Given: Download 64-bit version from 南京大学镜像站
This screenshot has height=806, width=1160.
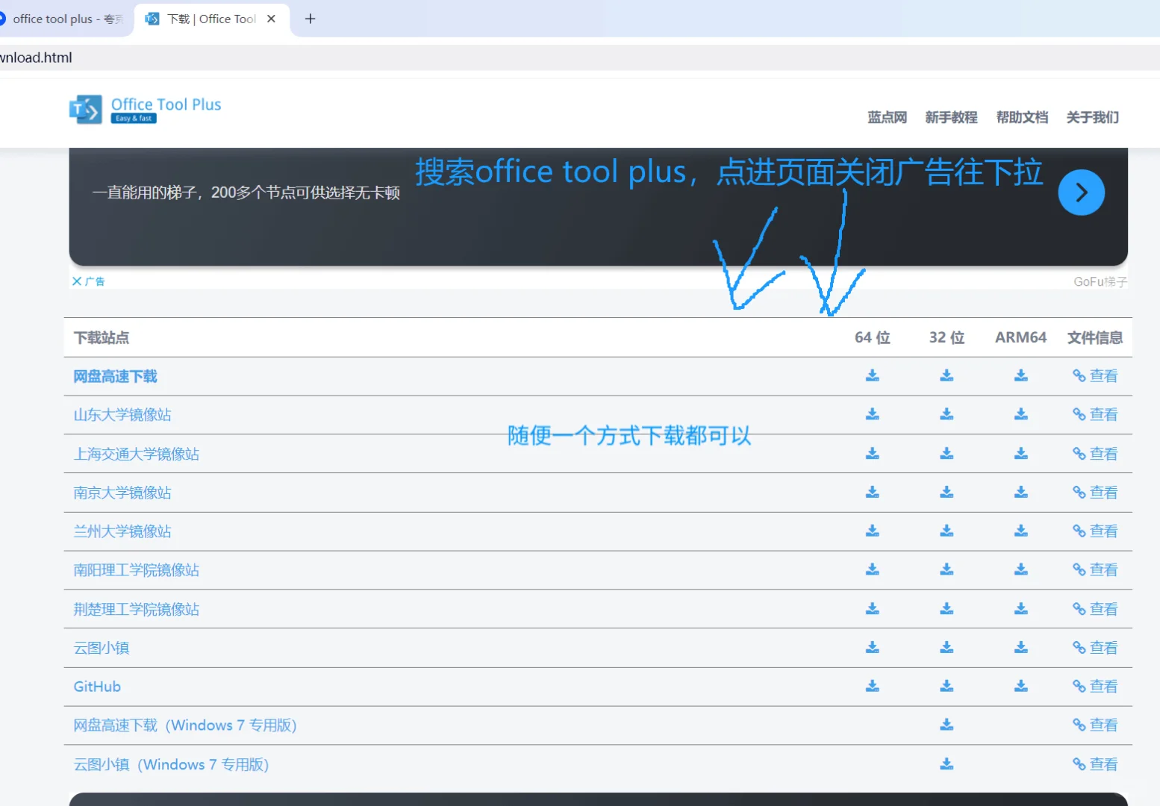Looking at the screenshot, I should pos(872,492).
